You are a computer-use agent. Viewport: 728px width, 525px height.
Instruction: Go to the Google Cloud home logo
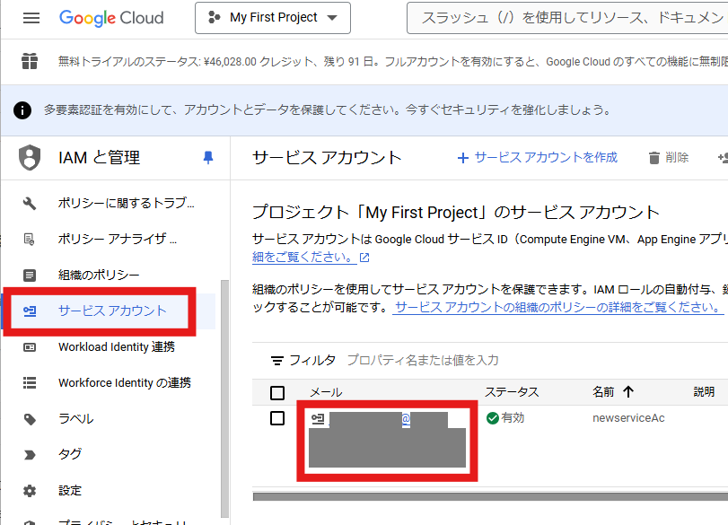click(111, 18)
